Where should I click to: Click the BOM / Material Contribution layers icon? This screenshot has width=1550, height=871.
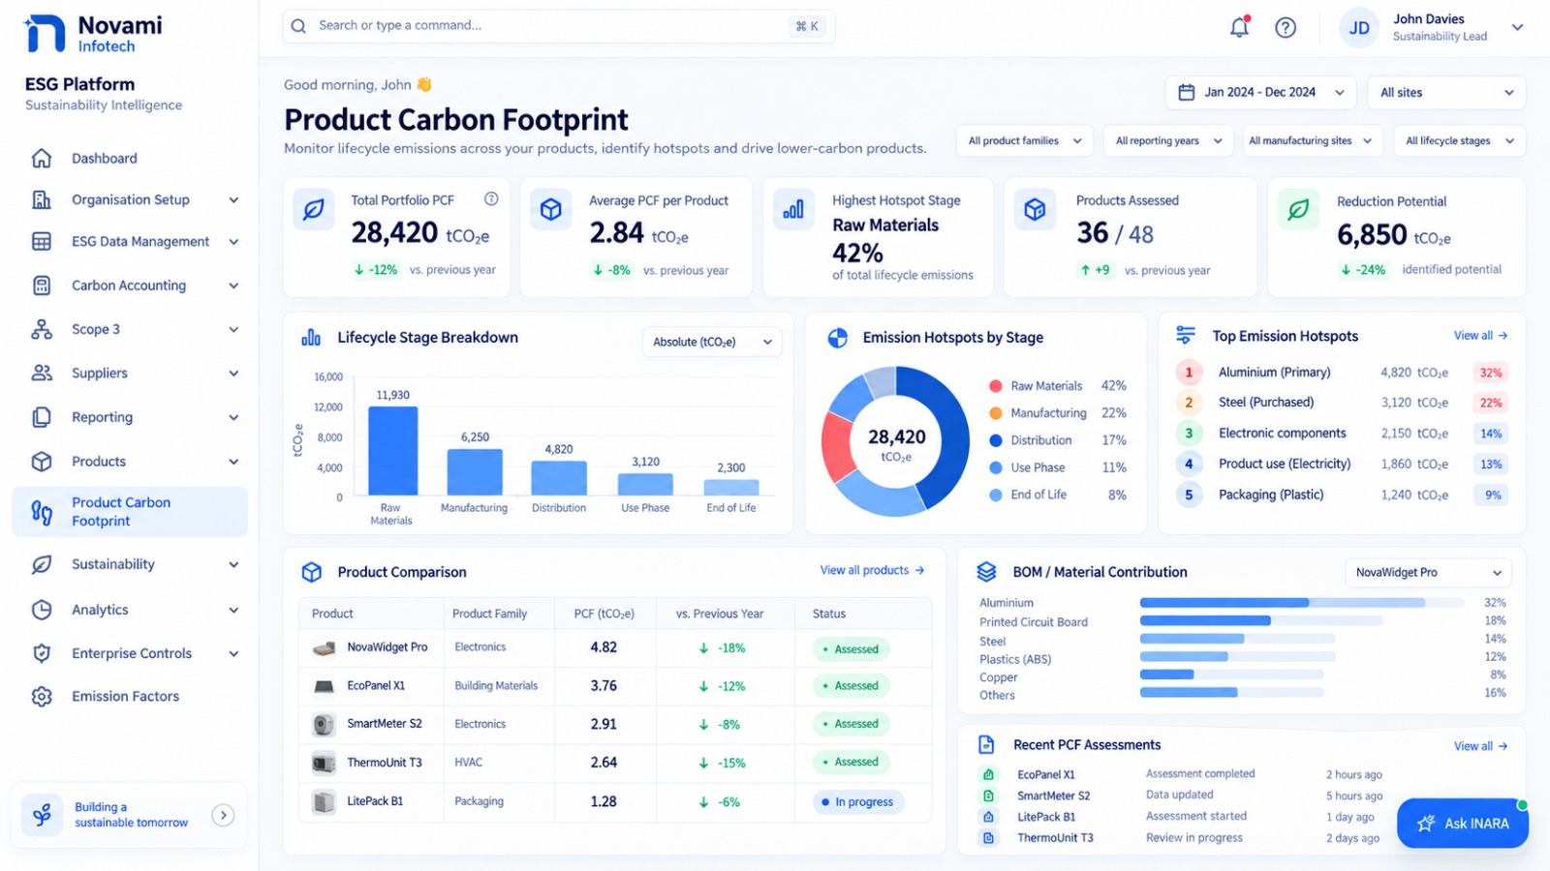point(986,572)
